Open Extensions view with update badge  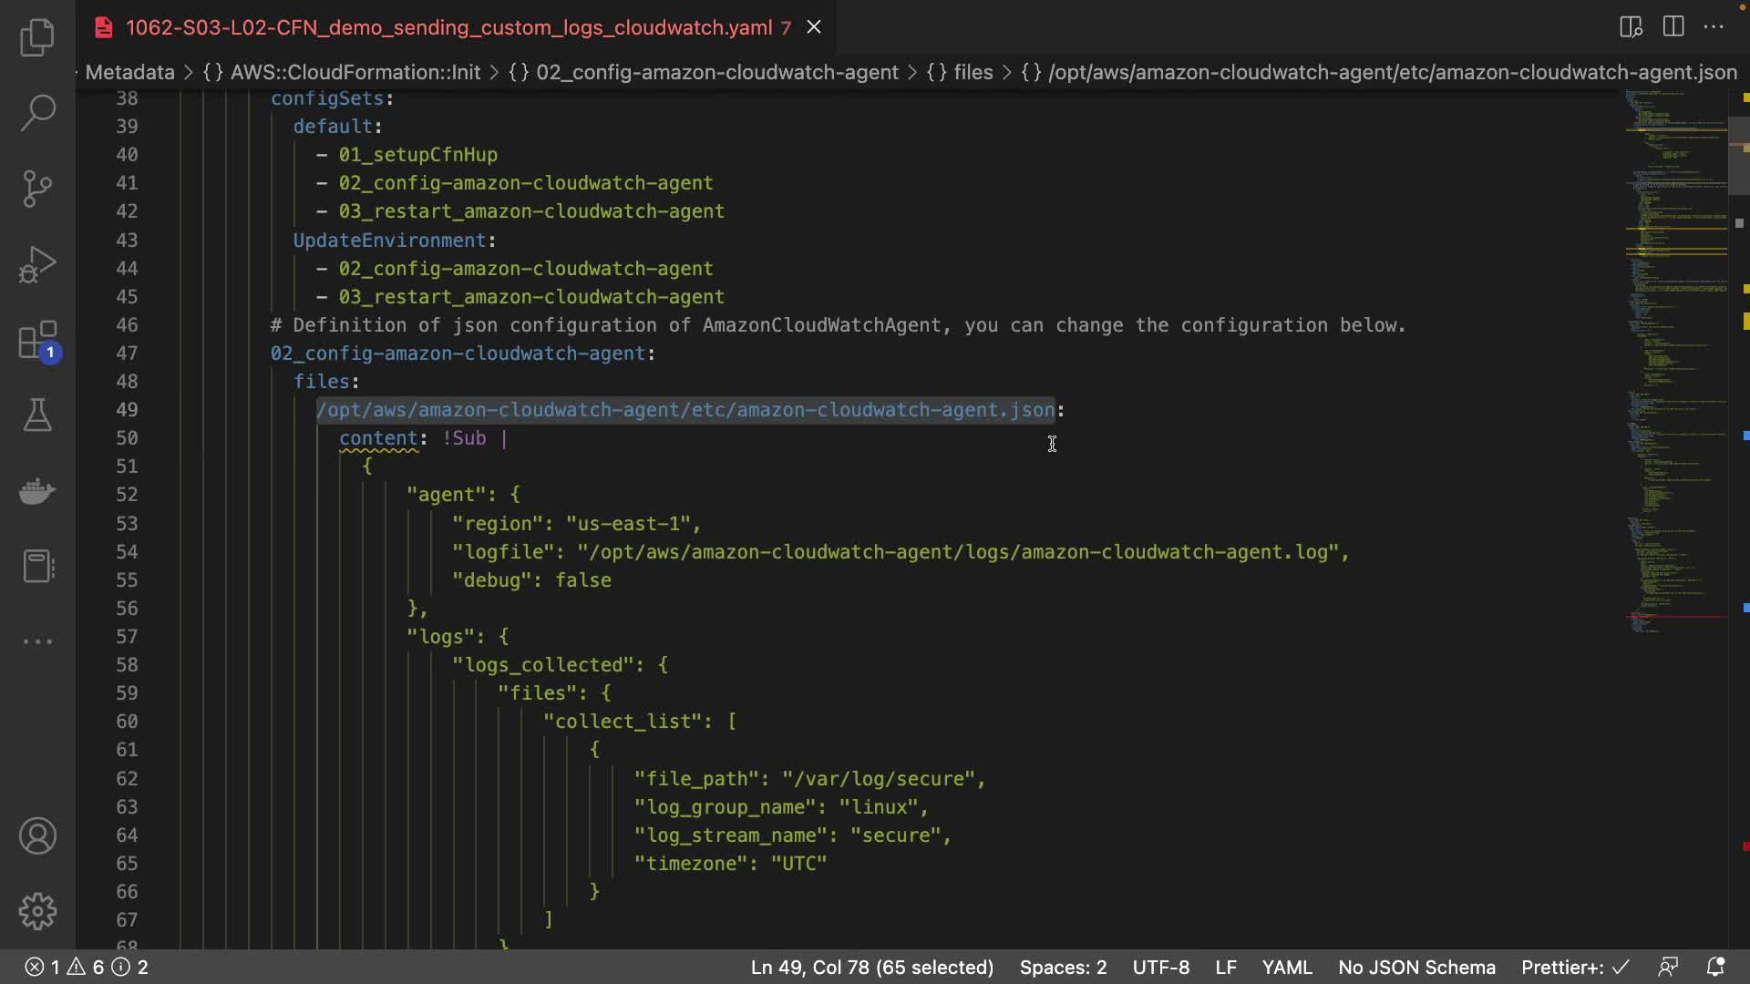[37, 342]
